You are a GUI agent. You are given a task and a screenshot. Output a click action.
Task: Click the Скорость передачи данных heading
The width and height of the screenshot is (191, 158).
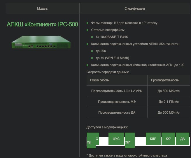(108, 72)
